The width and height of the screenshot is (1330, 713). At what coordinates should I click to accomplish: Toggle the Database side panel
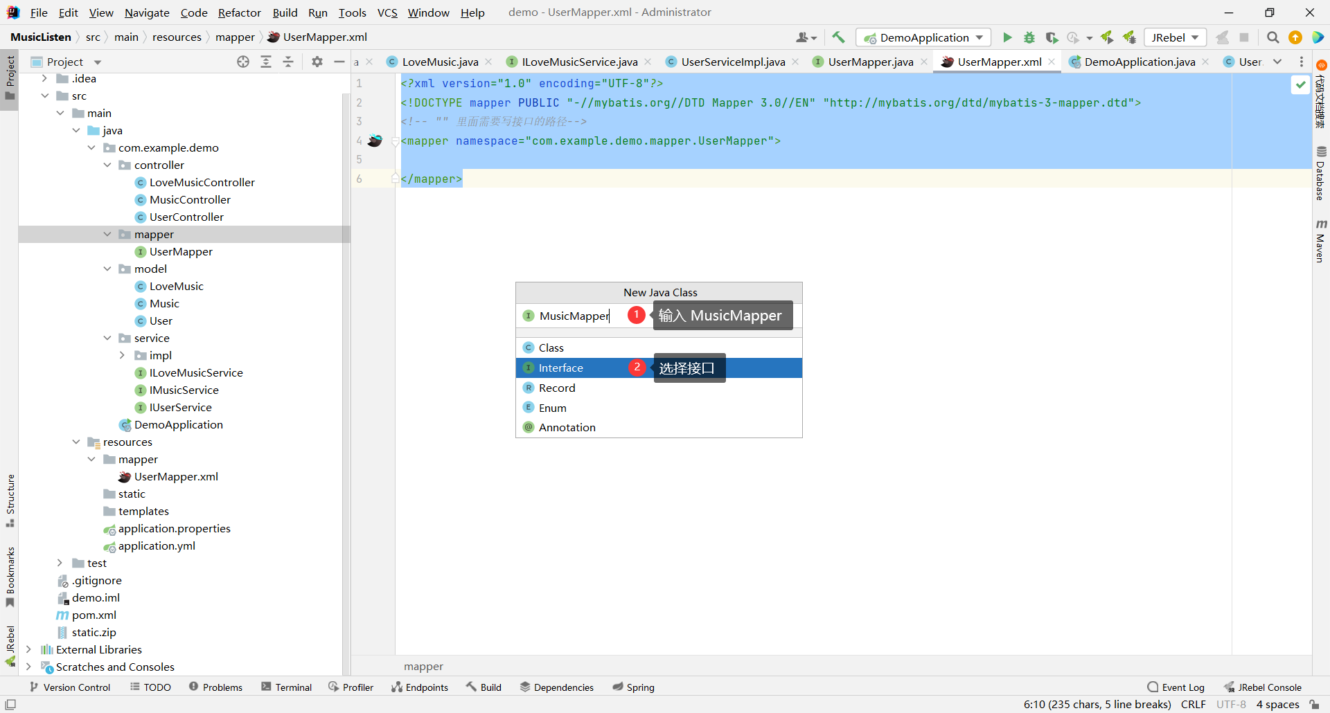[x=1320, y=173]
